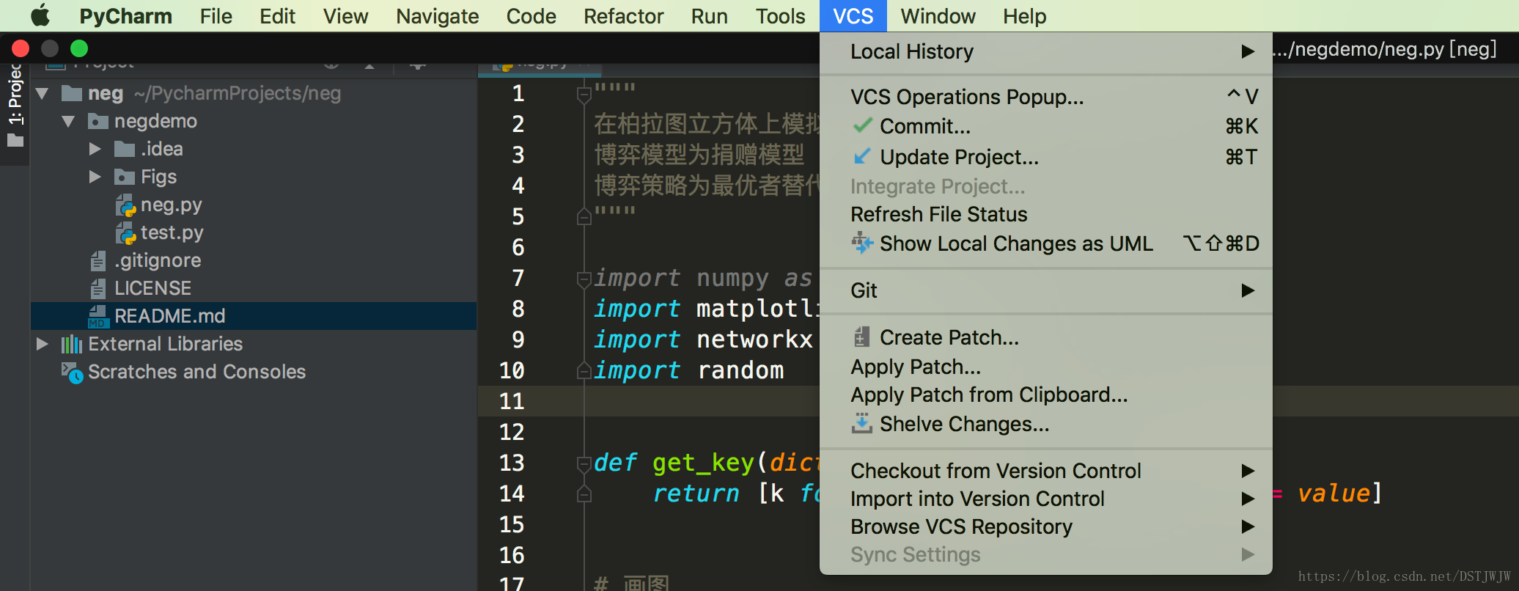Choose Apply Patch menu item

pos(1046,367)
